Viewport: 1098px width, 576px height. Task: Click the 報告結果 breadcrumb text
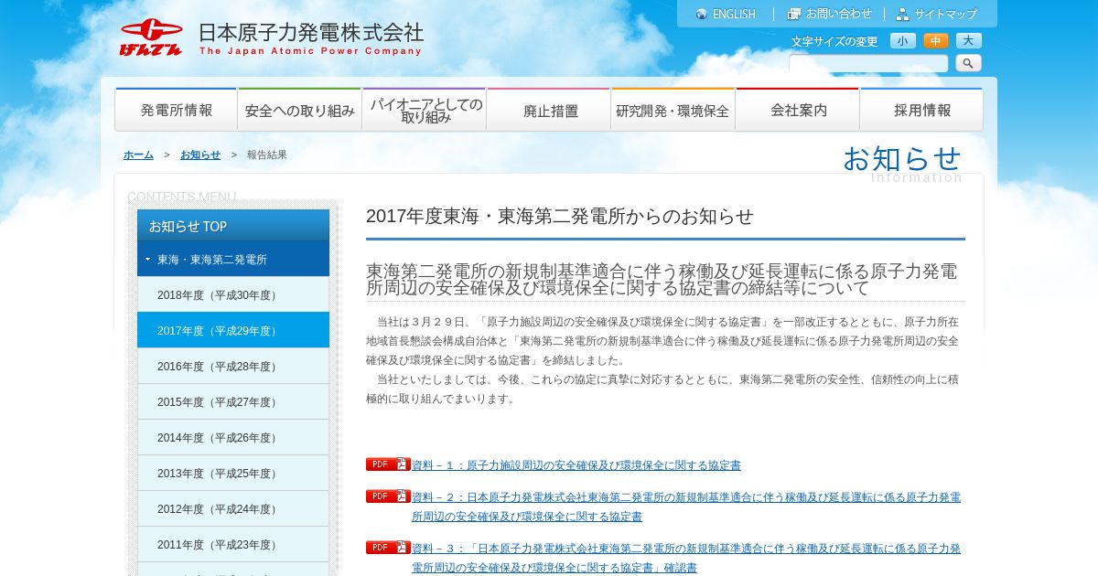pyautogui.click(x=267, y=155)
